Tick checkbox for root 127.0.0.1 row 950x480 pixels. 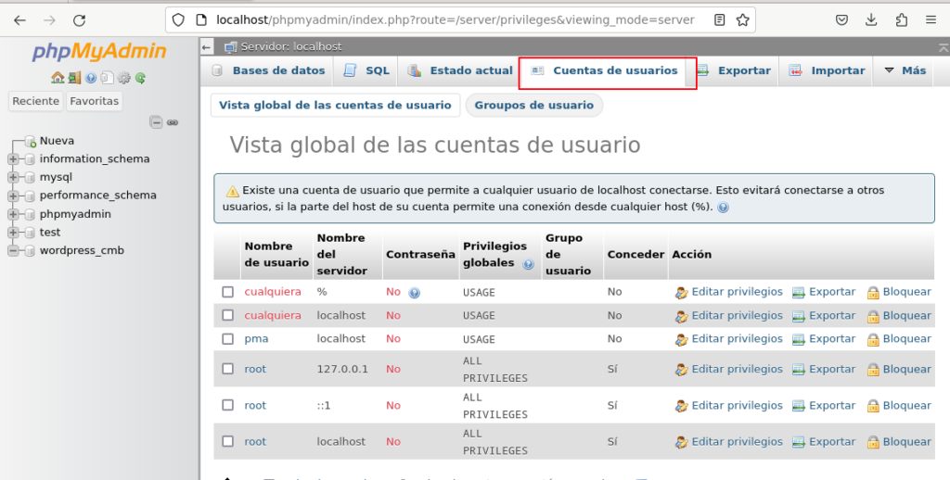228,369
